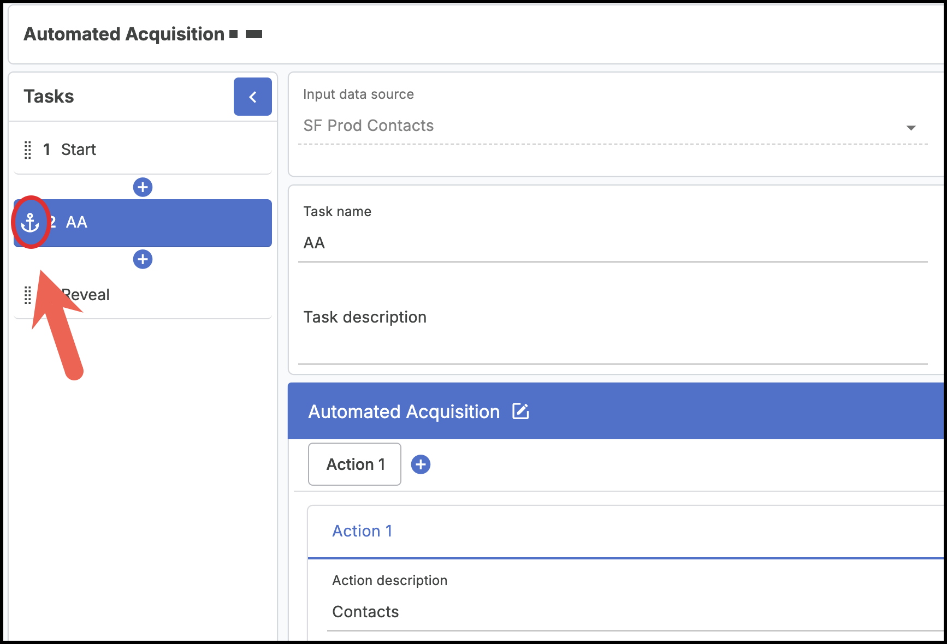947x644 pixels.
Task: Add a task between Start and AA
Action: click(x=143, y=187)
